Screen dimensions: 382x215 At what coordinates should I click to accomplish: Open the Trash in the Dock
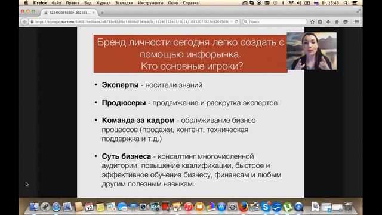click(349, 207)
